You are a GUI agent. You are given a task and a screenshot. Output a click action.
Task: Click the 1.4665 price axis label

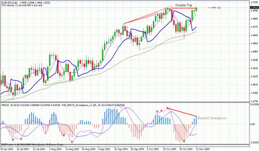(x=254, y=35)
